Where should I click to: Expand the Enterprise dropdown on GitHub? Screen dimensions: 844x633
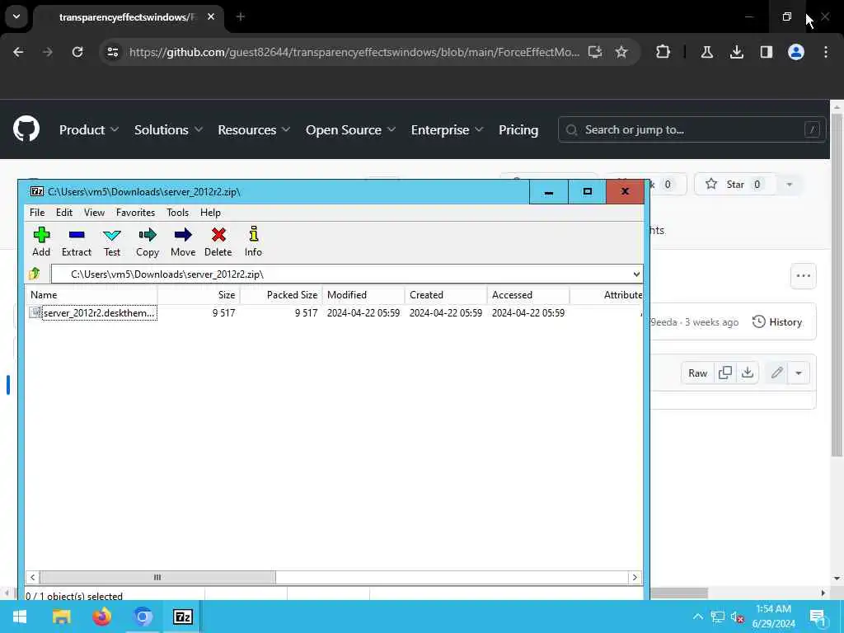(448, 129)
